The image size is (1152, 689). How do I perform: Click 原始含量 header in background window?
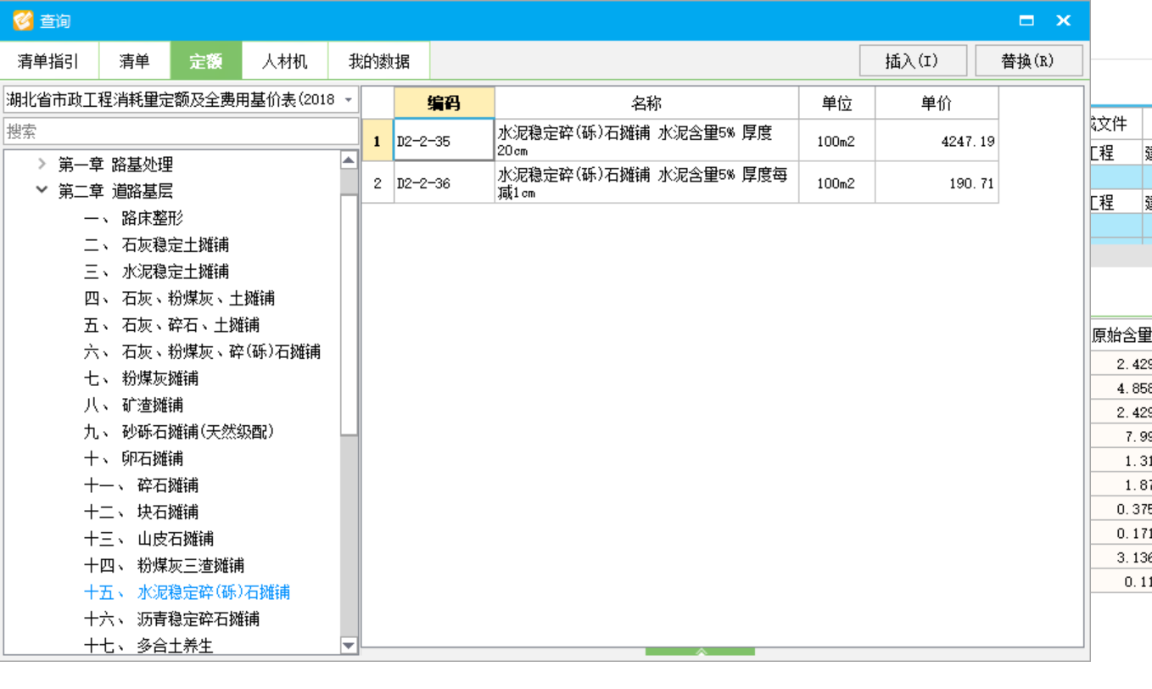pos(1121,335)
